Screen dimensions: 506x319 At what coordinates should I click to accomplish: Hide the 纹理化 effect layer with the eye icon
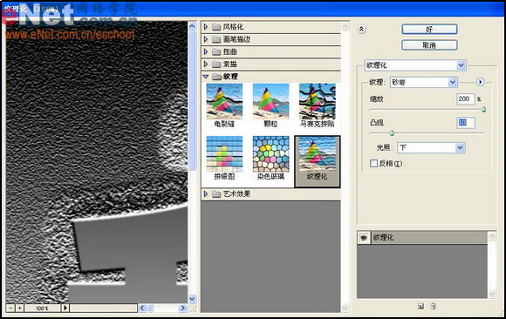(364, 238)
